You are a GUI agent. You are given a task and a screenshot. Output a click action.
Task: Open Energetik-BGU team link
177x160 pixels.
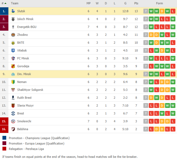(27, 27)
